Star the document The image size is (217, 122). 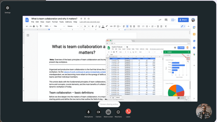coord(81,19)
